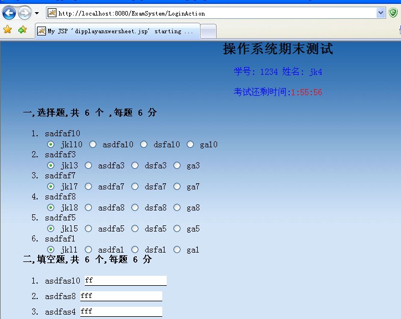This screenshot has height=319, width=401.
Task: Click question text 'sadfaf3'
Action: tap(60, 155)
